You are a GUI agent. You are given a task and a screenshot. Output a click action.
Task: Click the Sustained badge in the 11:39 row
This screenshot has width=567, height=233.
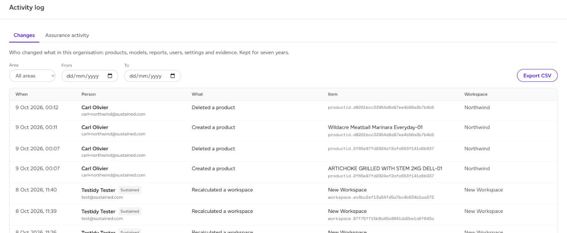(x=130, y=212)
